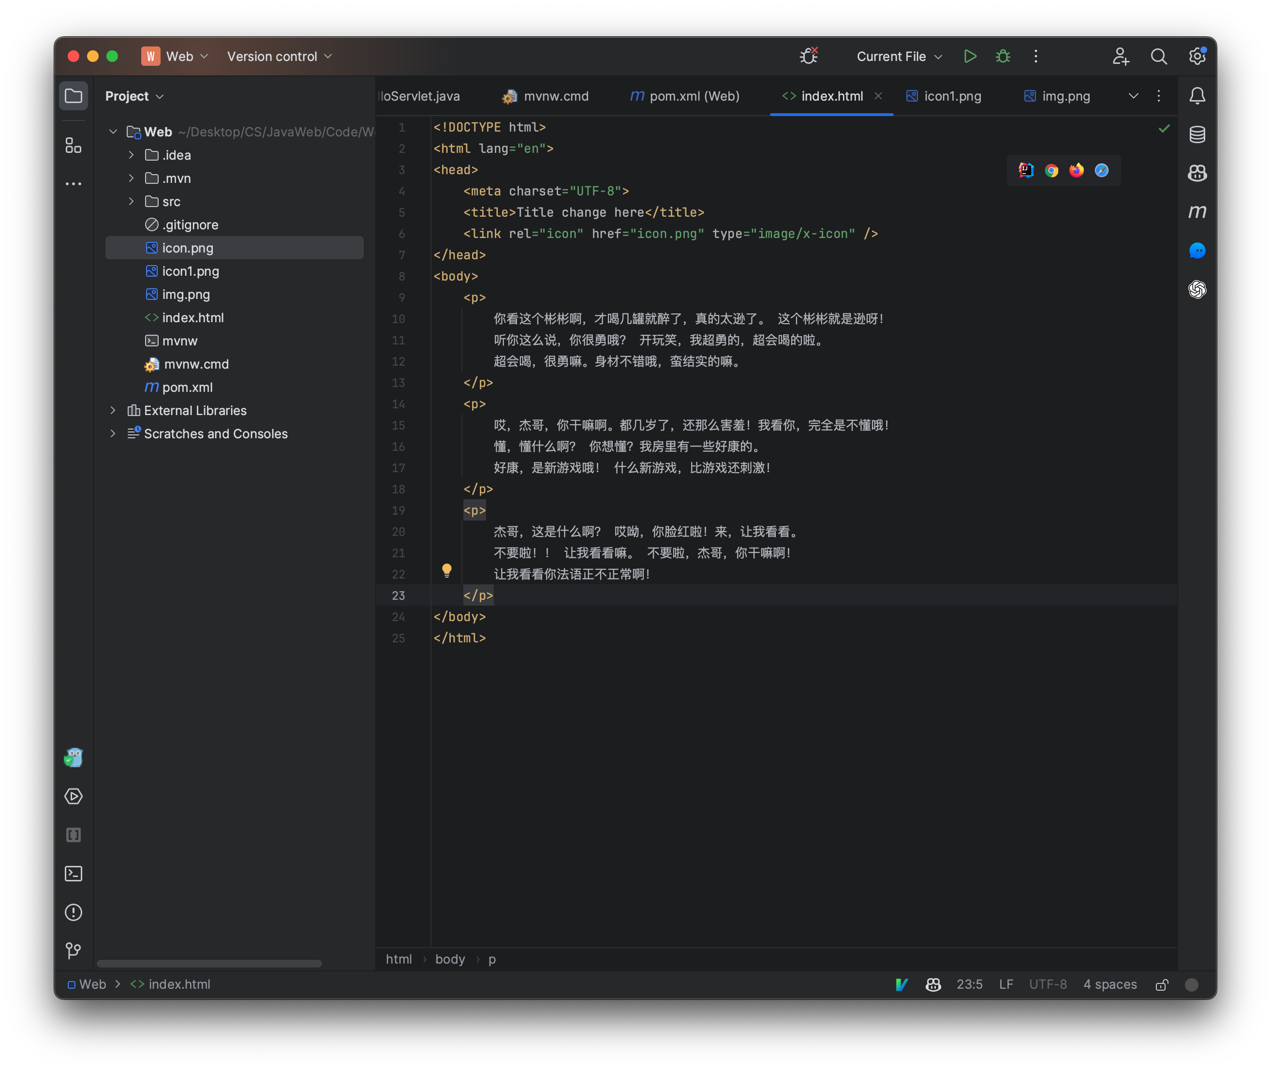Open the Structure tool window icon
Image resolution: width=1271 pixels, height=1071 pixels.
(x=74, y=145)
